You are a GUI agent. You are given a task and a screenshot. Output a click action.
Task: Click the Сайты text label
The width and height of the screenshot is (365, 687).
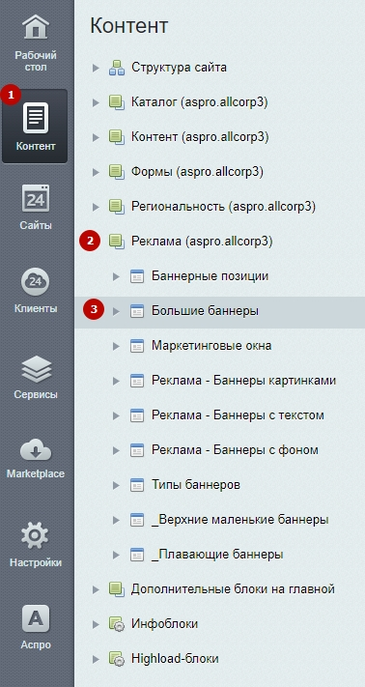point(36,225)
